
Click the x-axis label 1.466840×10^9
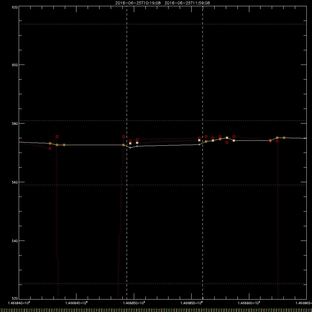(19, 303)
